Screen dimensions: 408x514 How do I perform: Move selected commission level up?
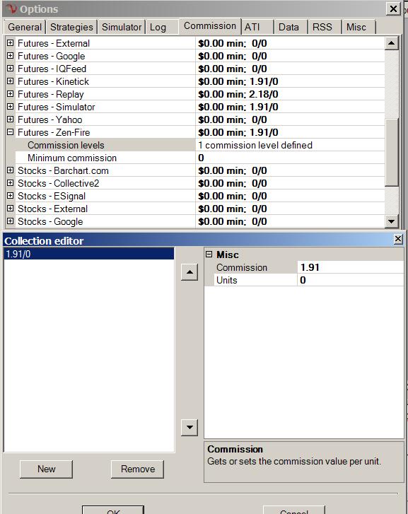[190, 272]
